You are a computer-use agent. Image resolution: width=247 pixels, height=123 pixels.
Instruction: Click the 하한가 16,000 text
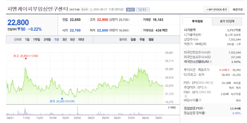tap(119, 30)
